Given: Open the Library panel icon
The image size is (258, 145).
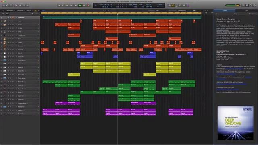Looking at the screenshot, I should 4,6.
